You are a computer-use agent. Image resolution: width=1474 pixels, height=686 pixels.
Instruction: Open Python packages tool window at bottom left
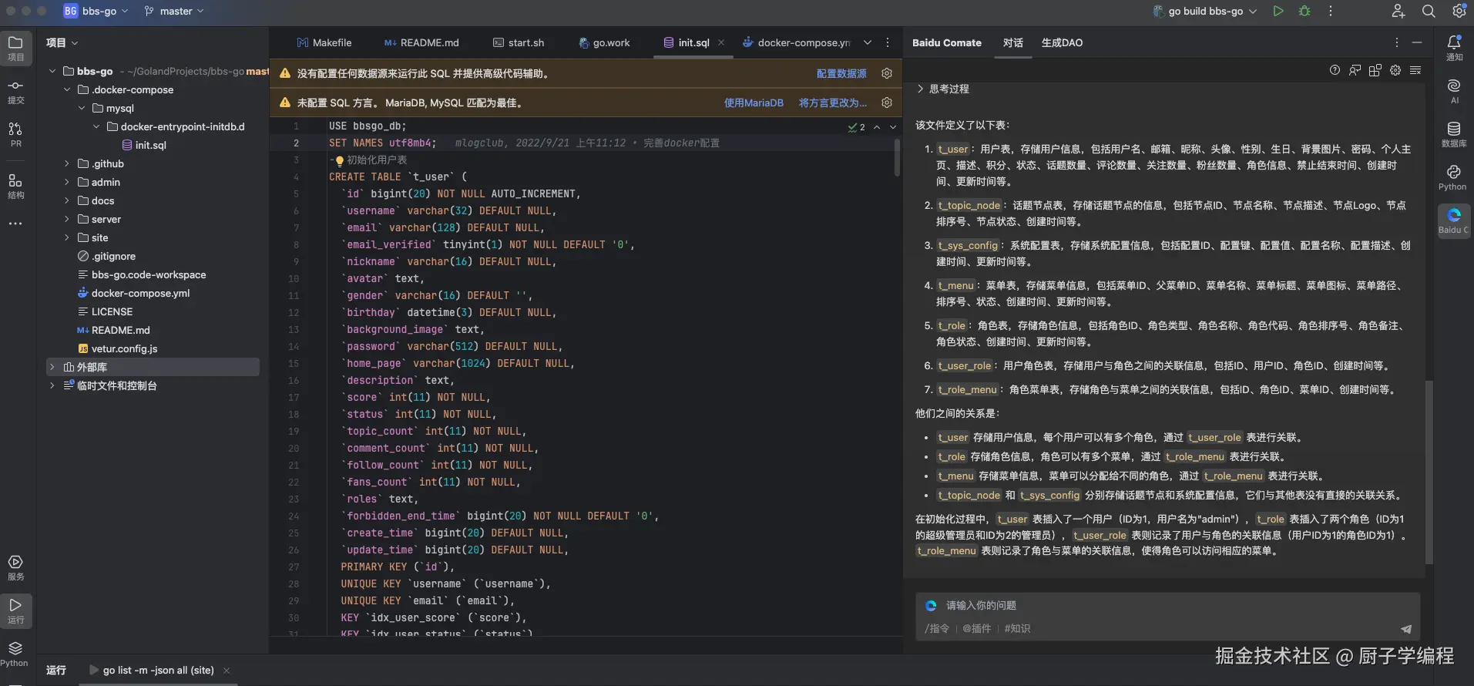[x=15, y=654]
